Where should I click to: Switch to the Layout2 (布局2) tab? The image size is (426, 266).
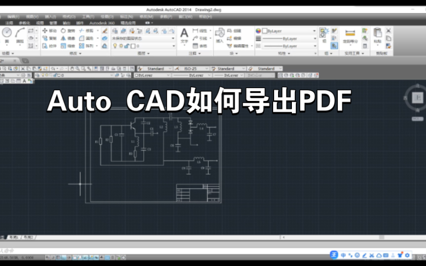28,237
